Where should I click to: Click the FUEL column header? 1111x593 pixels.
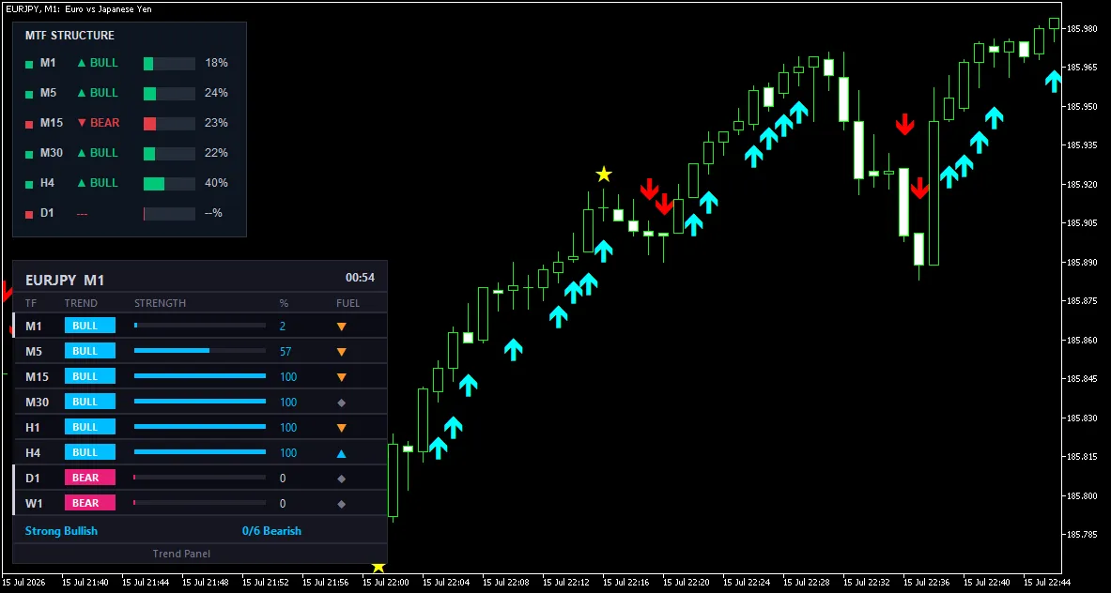[347, 303]
